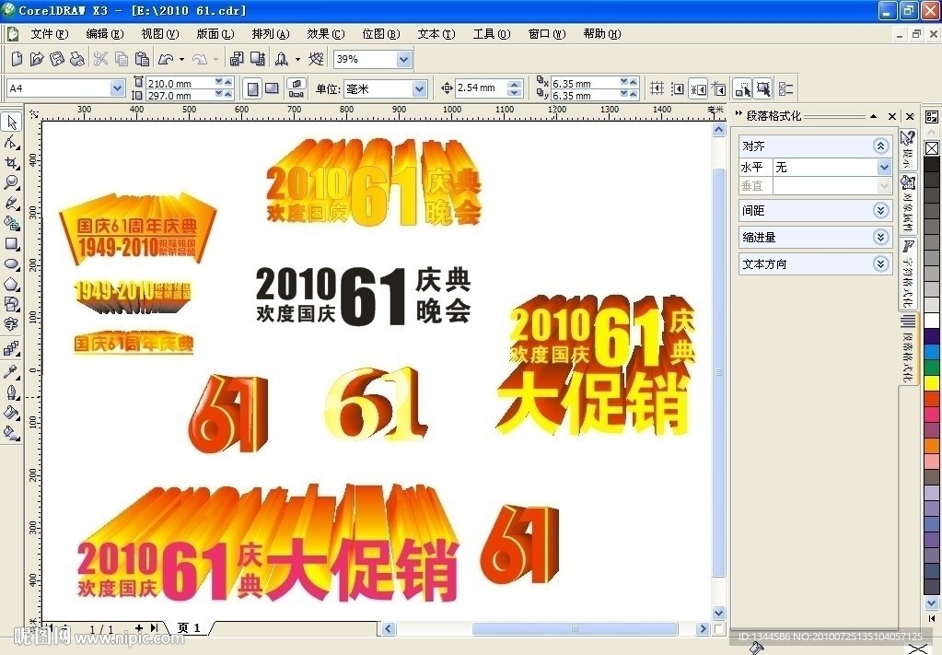
Task: Click the page width 210.0 mm field
Action: coord(180,83)
